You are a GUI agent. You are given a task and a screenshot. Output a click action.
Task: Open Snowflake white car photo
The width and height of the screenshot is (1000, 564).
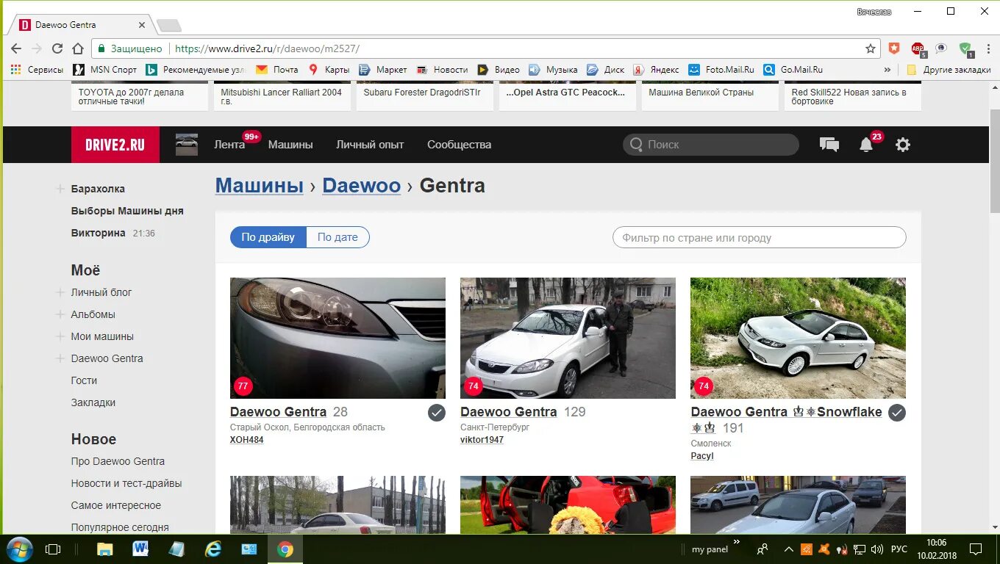coord(798,338)
